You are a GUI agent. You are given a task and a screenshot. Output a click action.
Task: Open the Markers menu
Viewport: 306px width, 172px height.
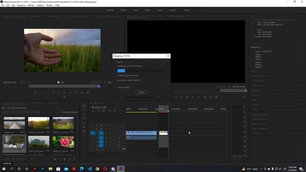click(31, 5)
